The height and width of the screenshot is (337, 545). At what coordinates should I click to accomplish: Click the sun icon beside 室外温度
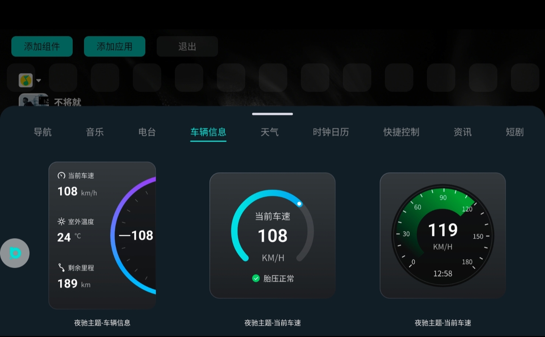coord(61,222)
